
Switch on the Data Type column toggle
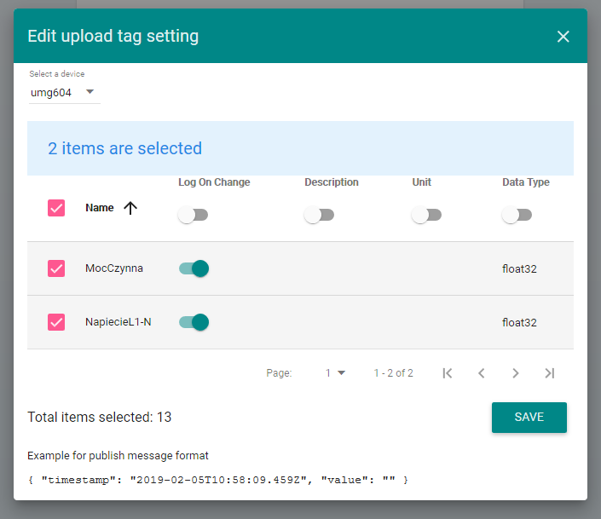click(517, 216)
